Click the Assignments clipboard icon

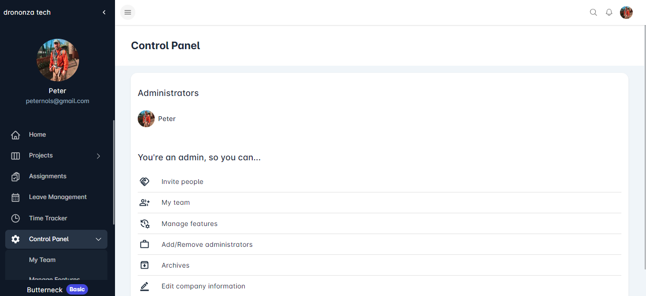16,176
